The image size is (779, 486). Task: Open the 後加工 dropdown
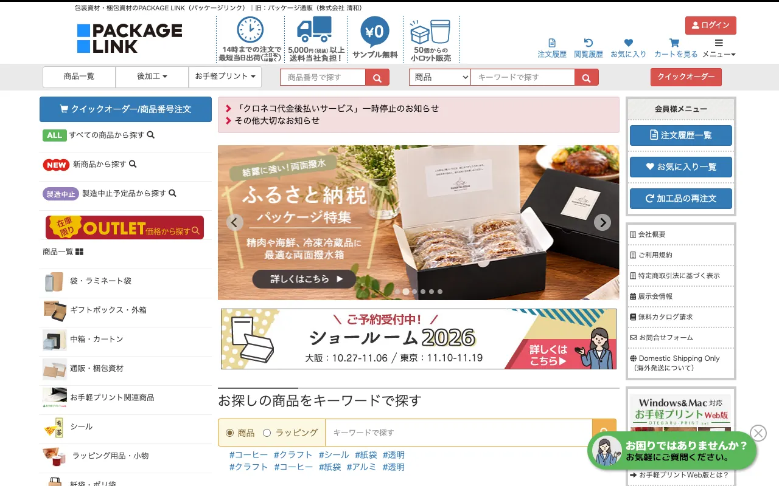point(152,77)
